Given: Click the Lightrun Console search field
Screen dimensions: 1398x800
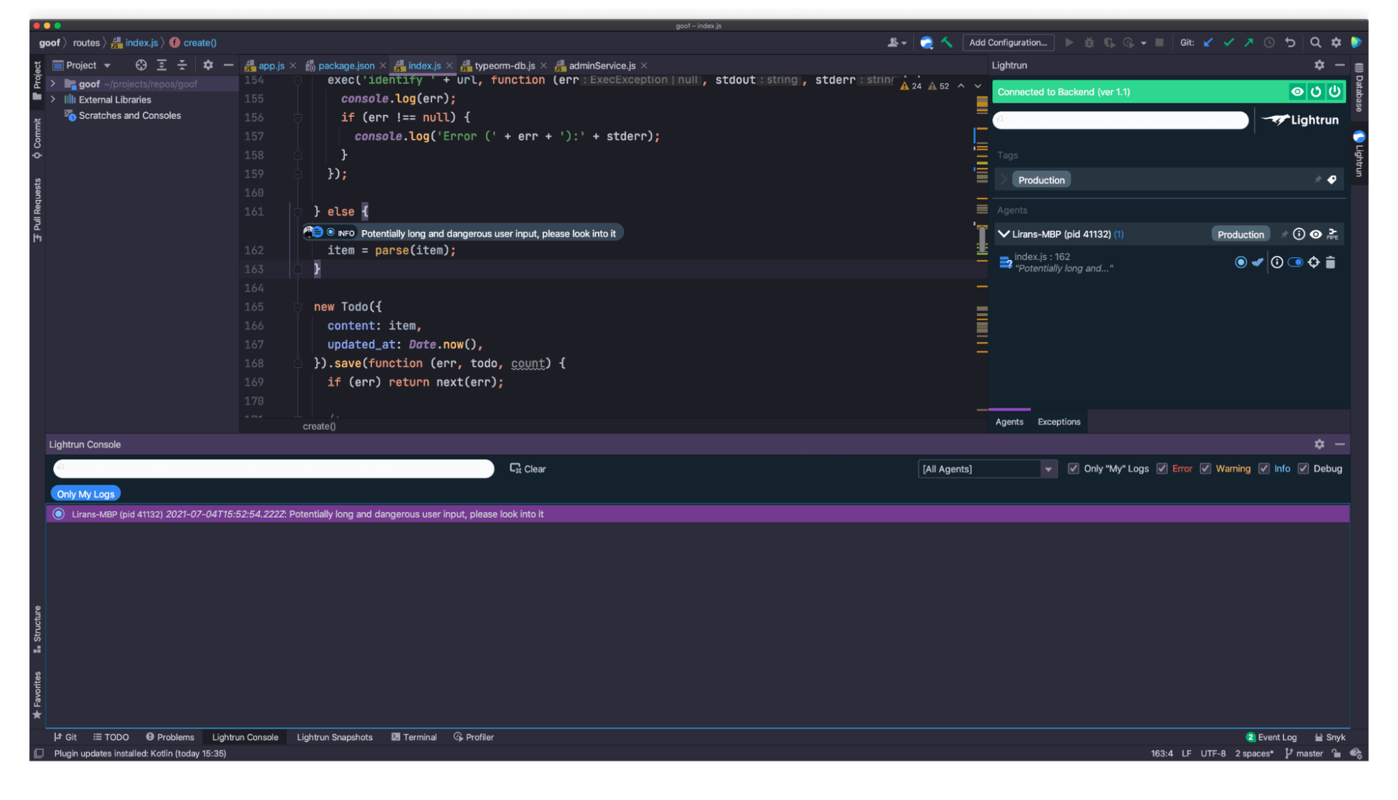Looking at the screenshot, I should click(273, 469).
